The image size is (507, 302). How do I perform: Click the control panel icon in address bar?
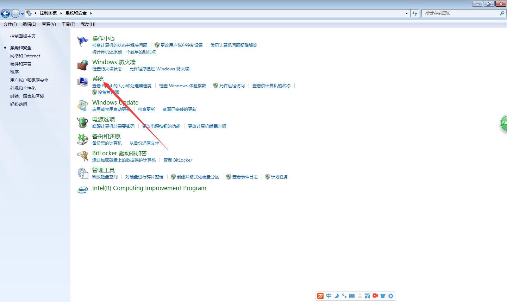pos(29,13)
